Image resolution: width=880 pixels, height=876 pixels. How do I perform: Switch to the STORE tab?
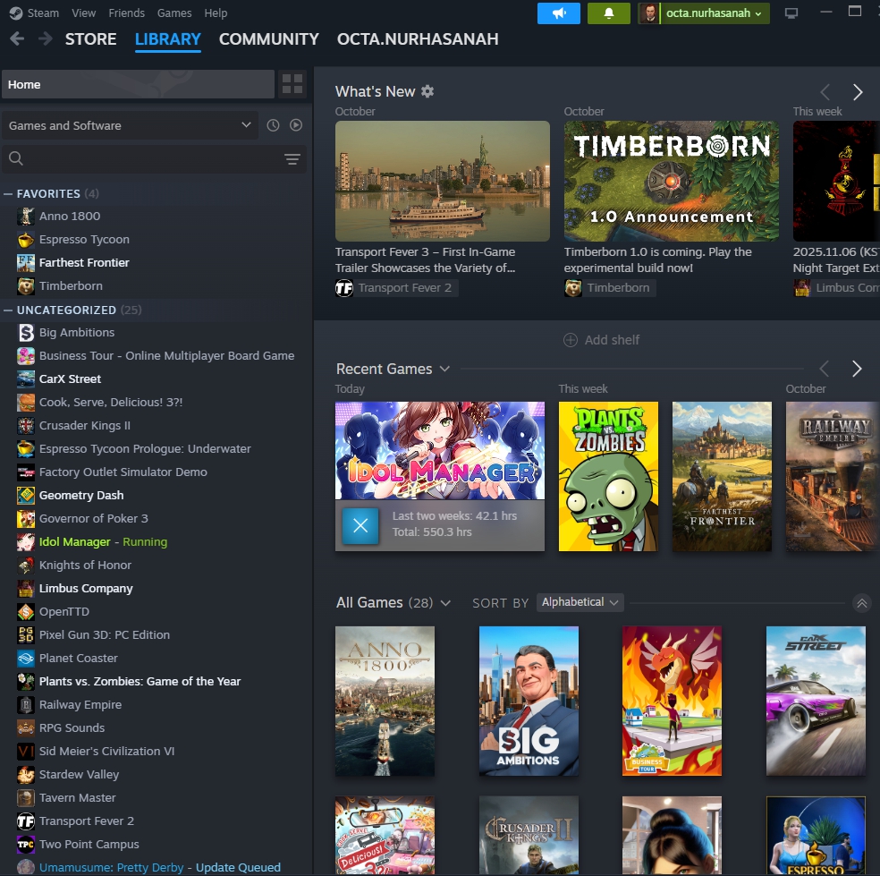click(x=90, y=39)
